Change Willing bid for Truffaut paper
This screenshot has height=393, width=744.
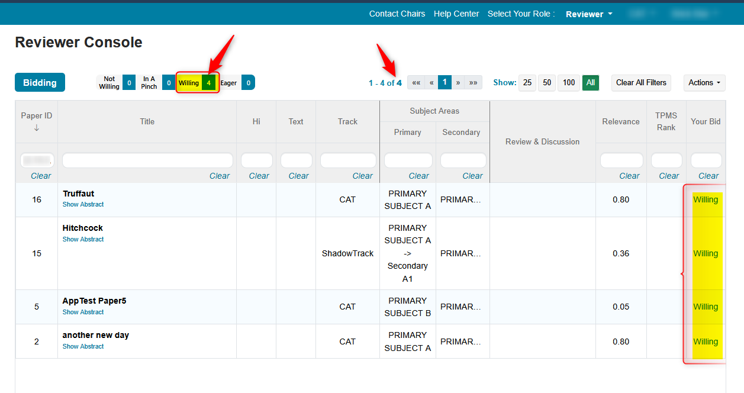[706, 200]
